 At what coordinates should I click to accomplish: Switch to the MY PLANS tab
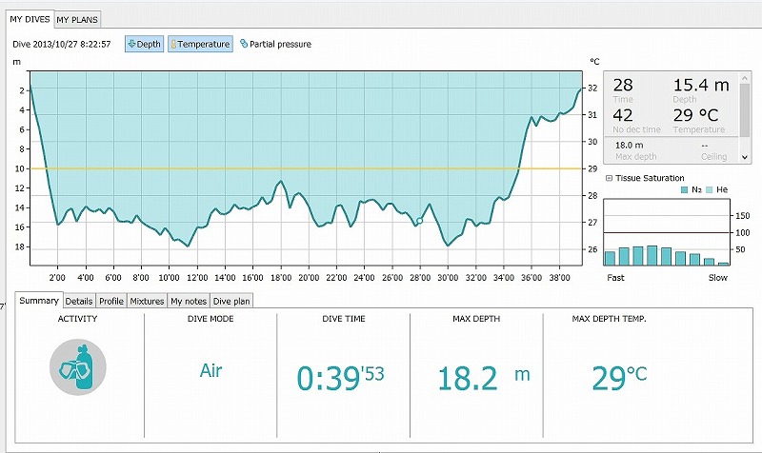click(76, 19)
